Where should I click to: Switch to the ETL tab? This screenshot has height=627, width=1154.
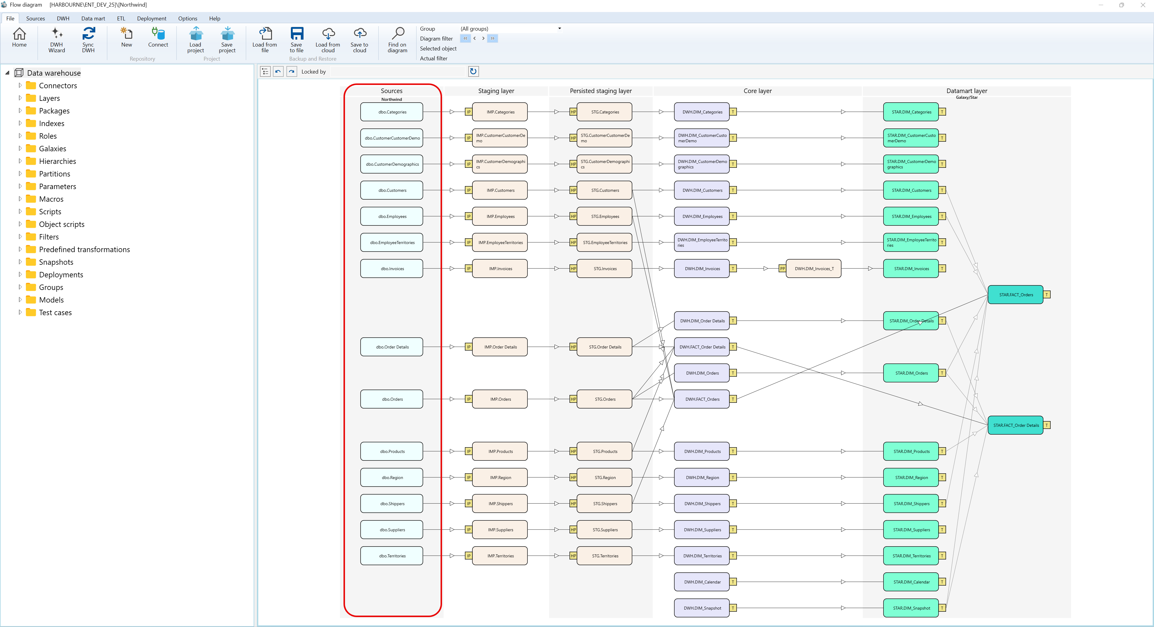point(121,18)
